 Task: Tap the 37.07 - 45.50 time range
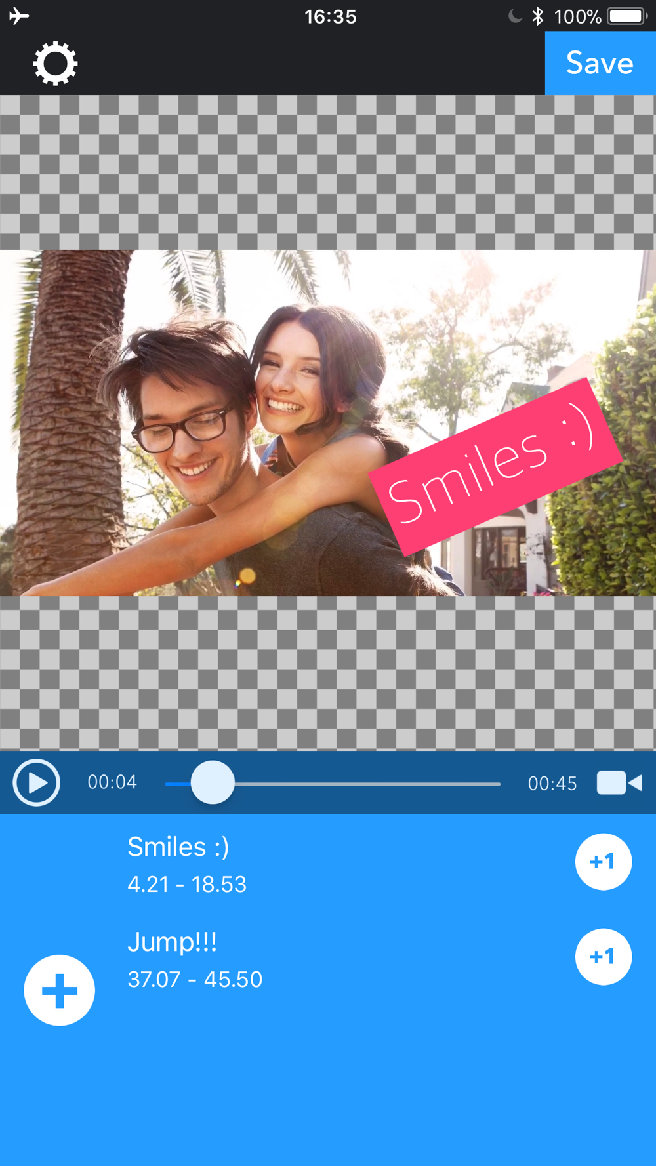click(x=195, y=980)
